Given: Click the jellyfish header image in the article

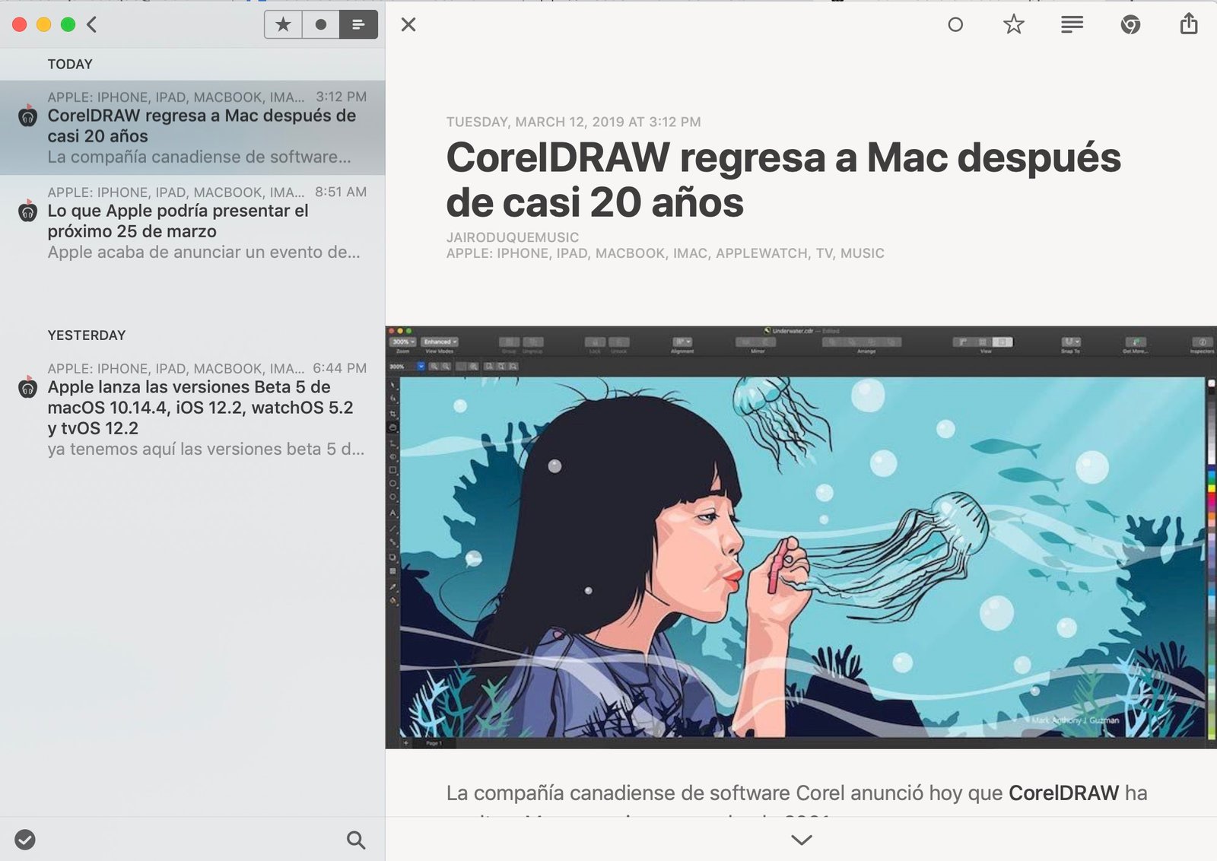Looking at the screenshot, I should pyautogui.click(x=799, y=540).
